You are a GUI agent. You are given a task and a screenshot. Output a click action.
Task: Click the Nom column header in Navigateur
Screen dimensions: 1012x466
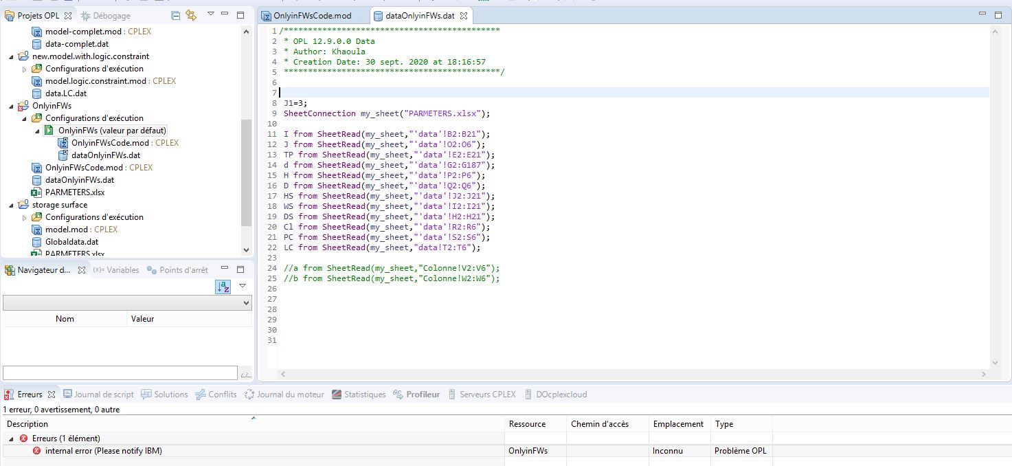click(x=65, y=319)
